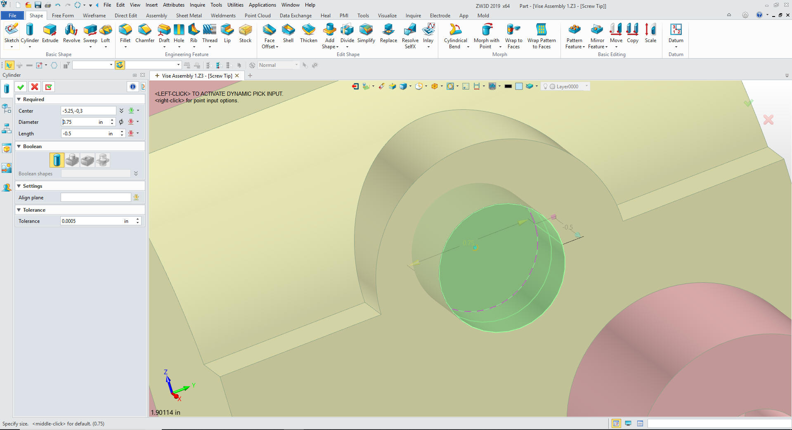This screenshot has height=430, width=792.
Task: Open the Shell tool
Action: (x=288, y=33)
